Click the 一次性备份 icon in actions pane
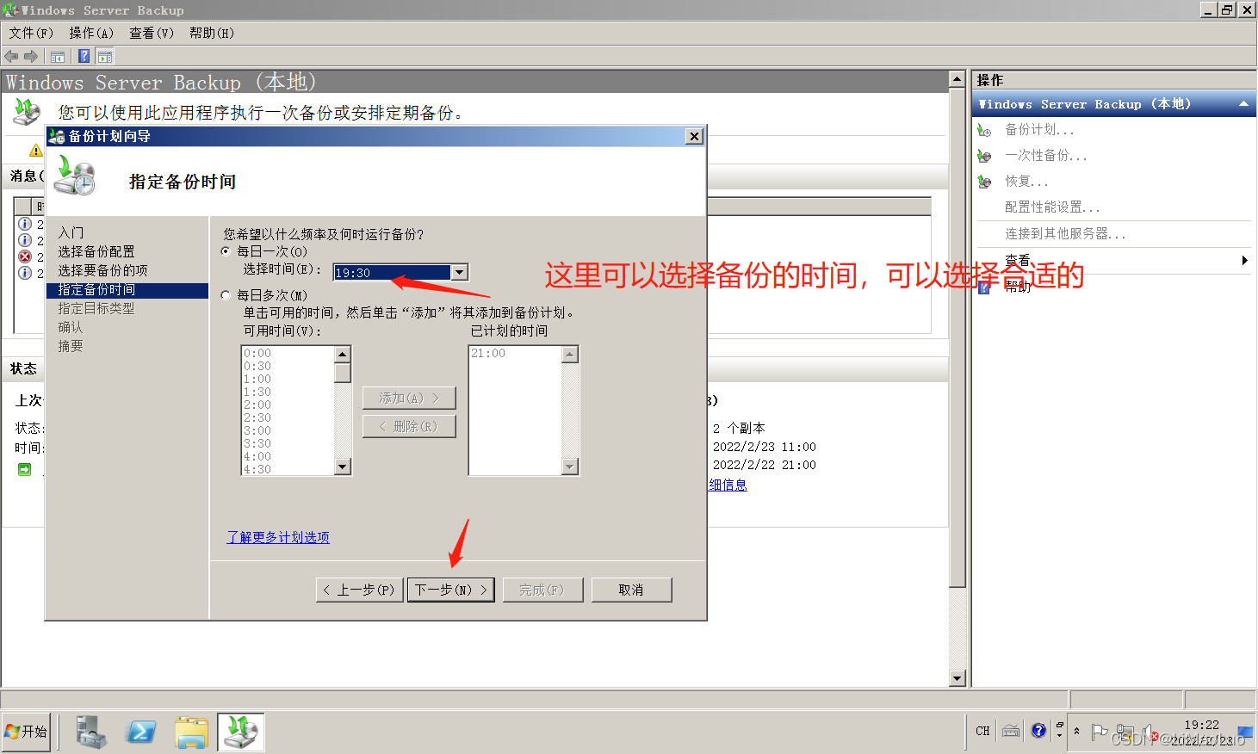The width and height of the screenshot is (1258, 754). point(985,156)
